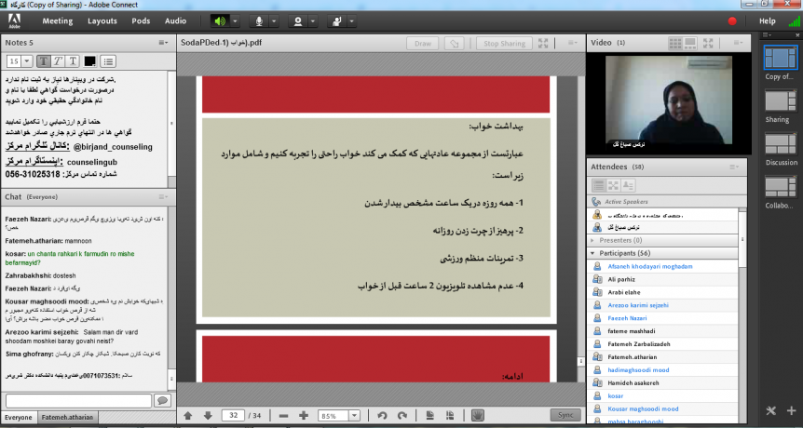Screen dimensions: 803x428
Task: Rotate the document clockwise
Action: [402, 415]
